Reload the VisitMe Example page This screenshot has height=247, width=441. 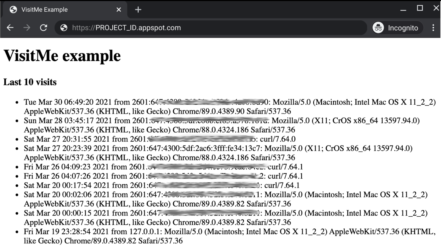click(44, 27)
